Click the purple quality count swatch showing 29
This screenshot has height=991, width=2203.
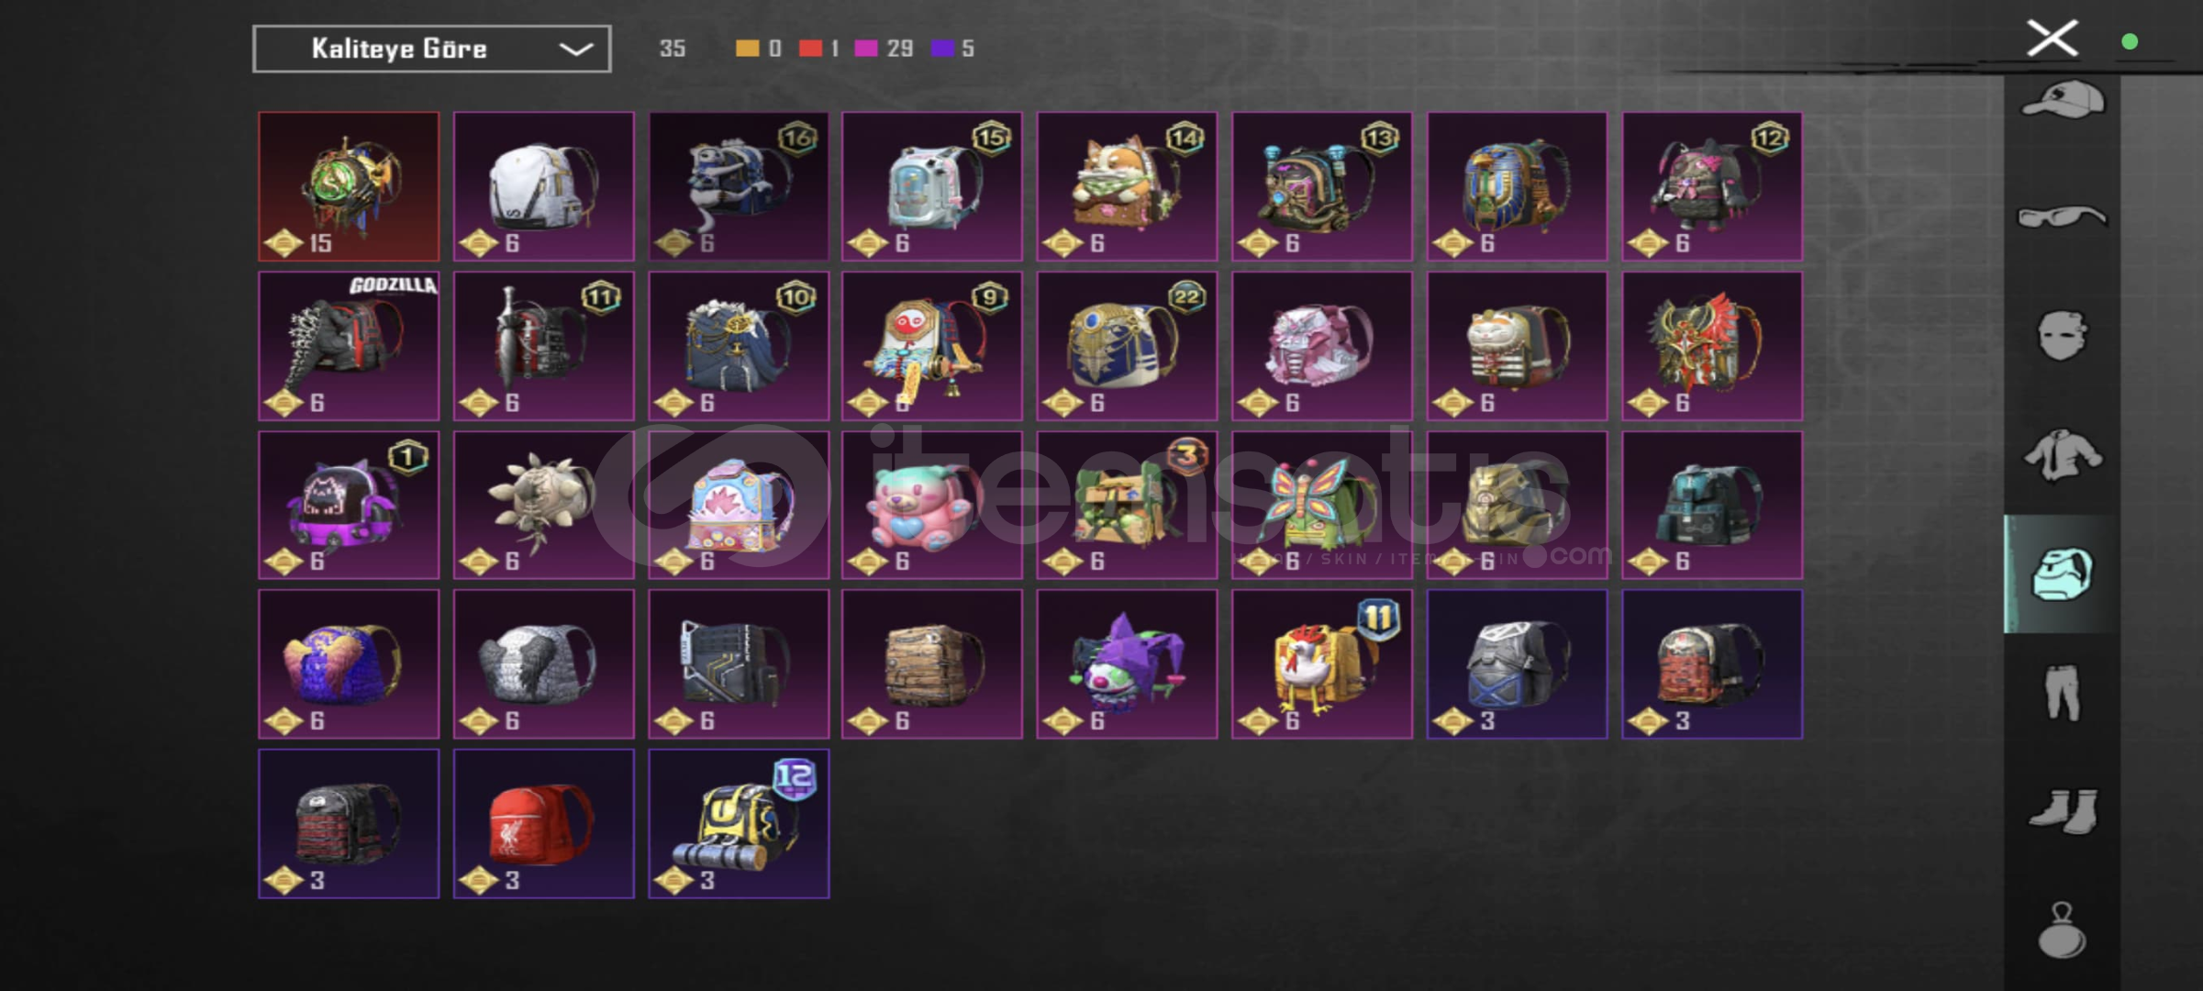865,48
